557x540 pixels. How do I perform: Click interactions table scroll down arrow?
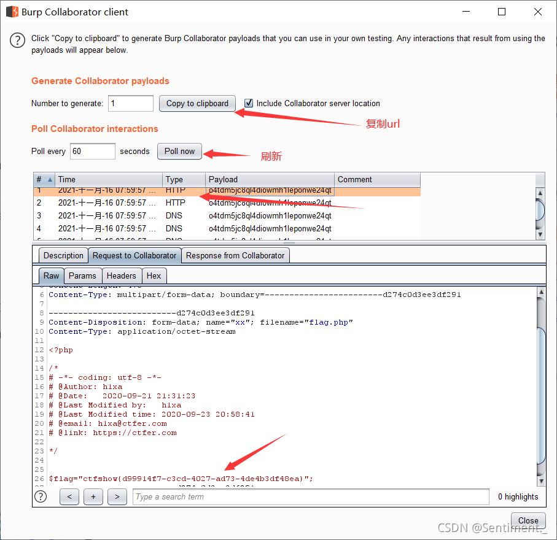540,234
